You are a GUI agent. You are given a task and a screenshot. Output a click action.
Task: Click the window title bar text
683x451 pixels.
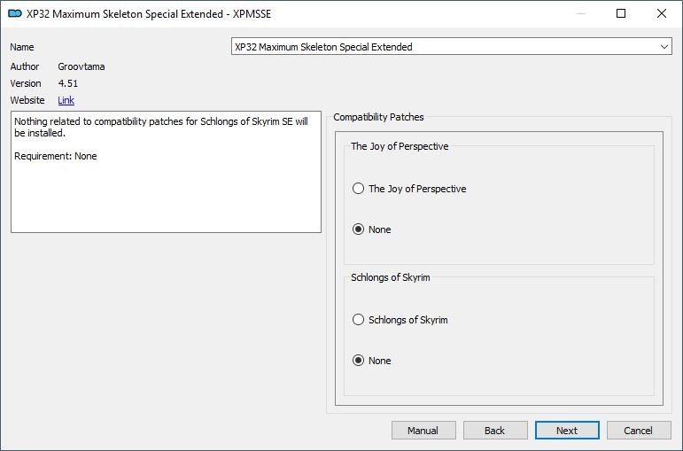point(149,14)
